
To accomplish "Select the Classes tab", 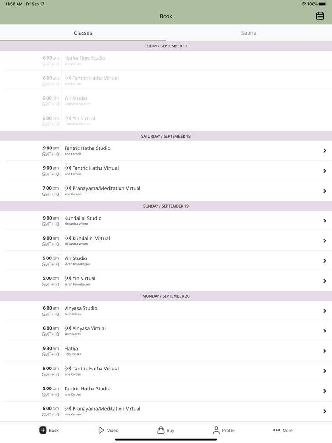I will 83,33.
